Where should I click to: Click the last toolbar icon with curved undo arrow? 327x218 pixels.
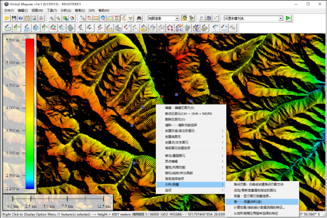[233, 28]
